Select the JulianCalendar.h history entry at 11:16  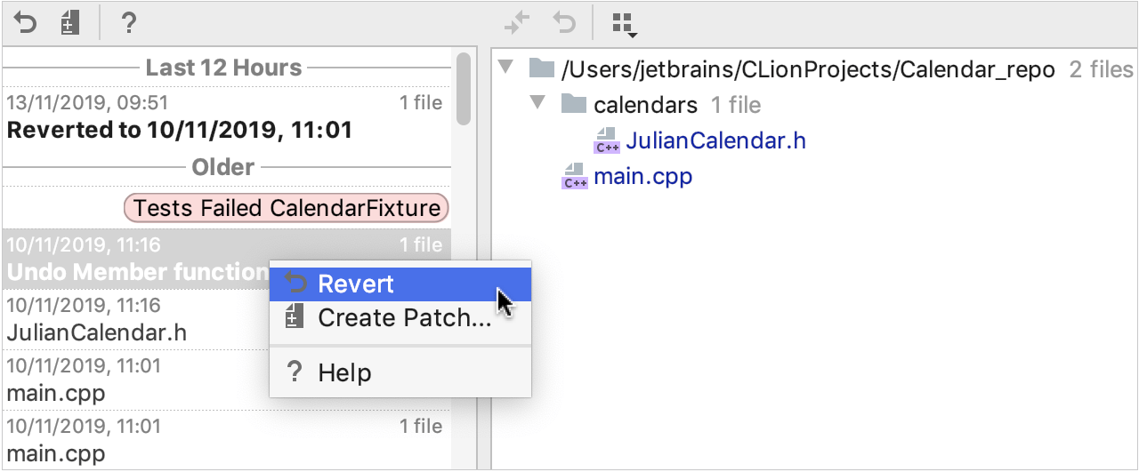point(96,333)
